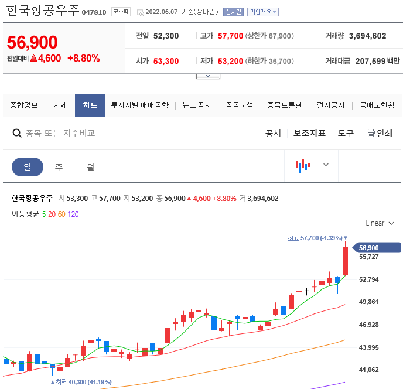403x389 pixels.
Task: Click the 이동평균 label
Action: [25, 214]
